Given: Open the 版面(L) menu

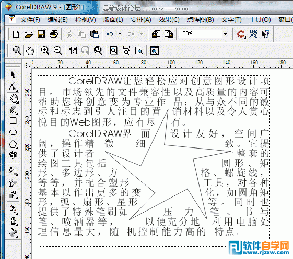Looking at the screenshot, I should [x=113, y=20].
